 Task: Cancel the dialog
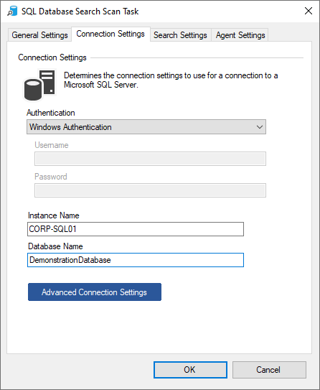tap(269, 370)
